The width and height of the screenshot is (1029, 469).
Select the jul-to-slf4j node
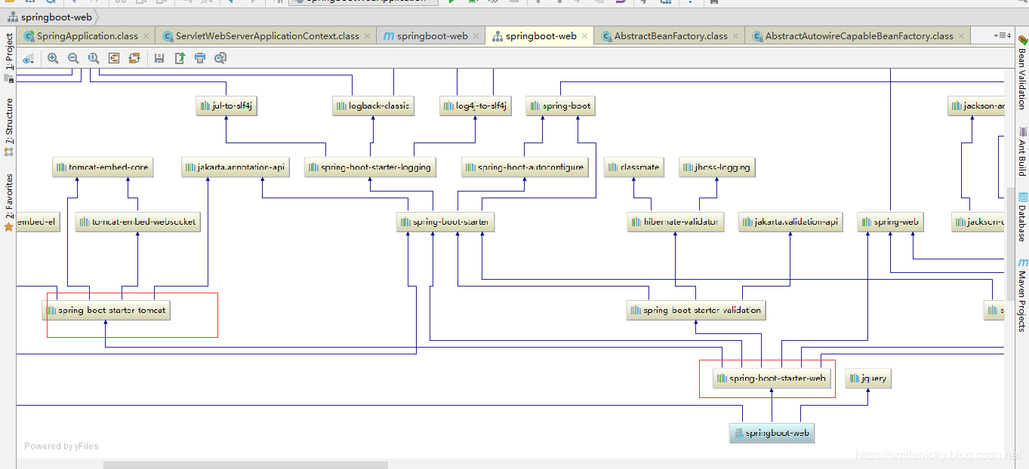227,106
